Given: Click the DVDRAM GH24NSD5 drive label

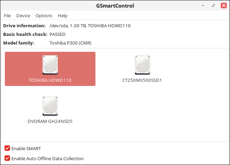Looking at the screenshot, I should (50, 122).
